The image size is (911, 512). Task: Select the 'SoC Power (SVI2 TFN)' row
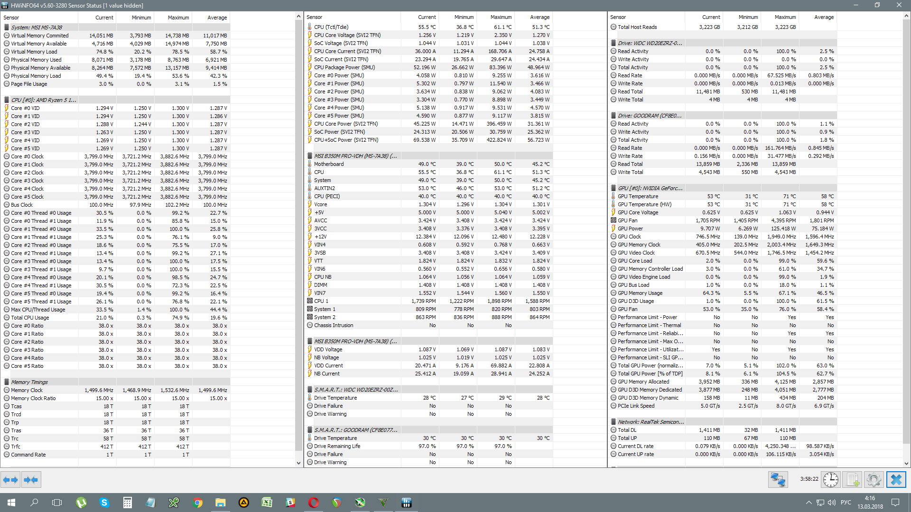[429, 132]
